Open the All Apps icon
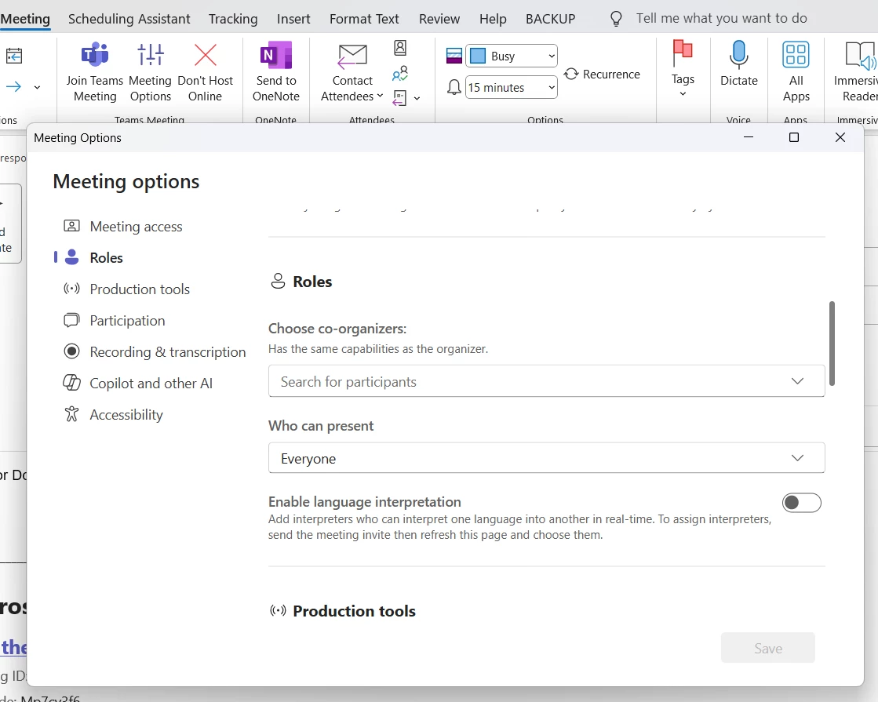878x702 pixels. [x=796, y=55]
